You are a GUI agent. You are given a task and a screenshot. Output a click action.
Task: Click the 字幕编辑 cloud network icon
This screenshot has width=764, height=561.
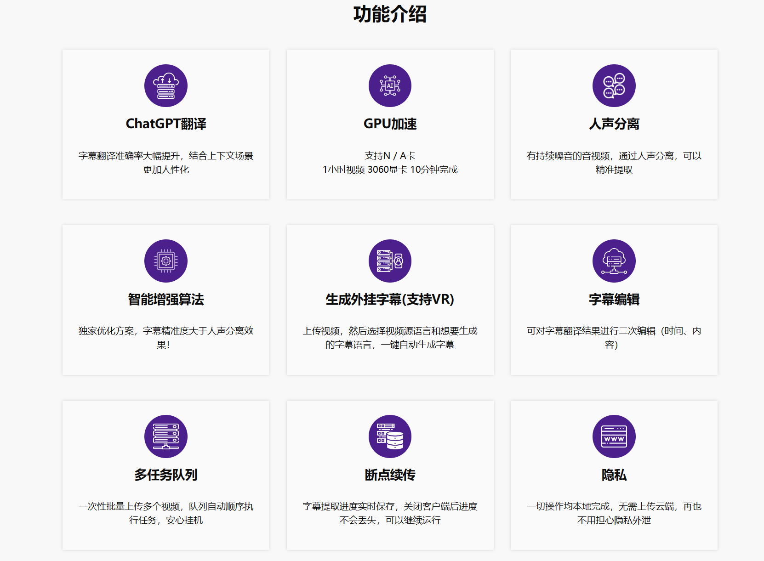point(614,261)
